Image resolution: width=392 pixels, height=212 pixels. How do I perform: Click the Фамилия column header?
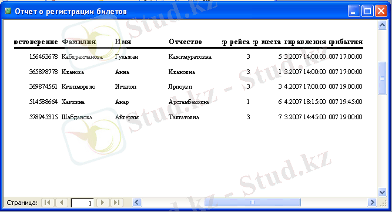79,42
